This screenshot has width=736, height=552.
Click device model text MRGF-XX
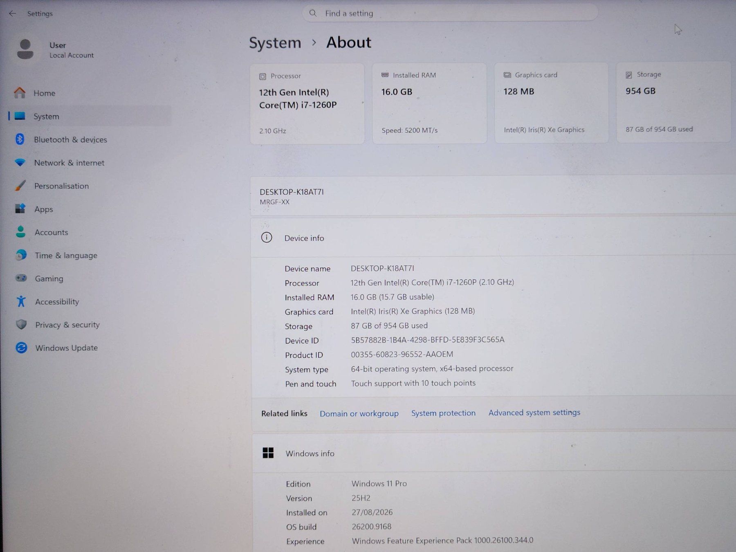click(275, 202)
